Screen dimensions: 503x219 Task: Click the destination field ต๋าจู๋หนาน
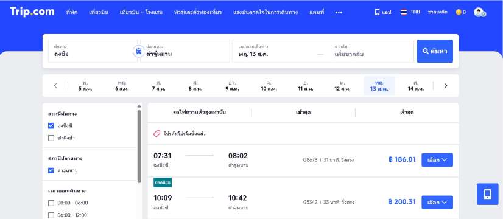pos(185,51)
